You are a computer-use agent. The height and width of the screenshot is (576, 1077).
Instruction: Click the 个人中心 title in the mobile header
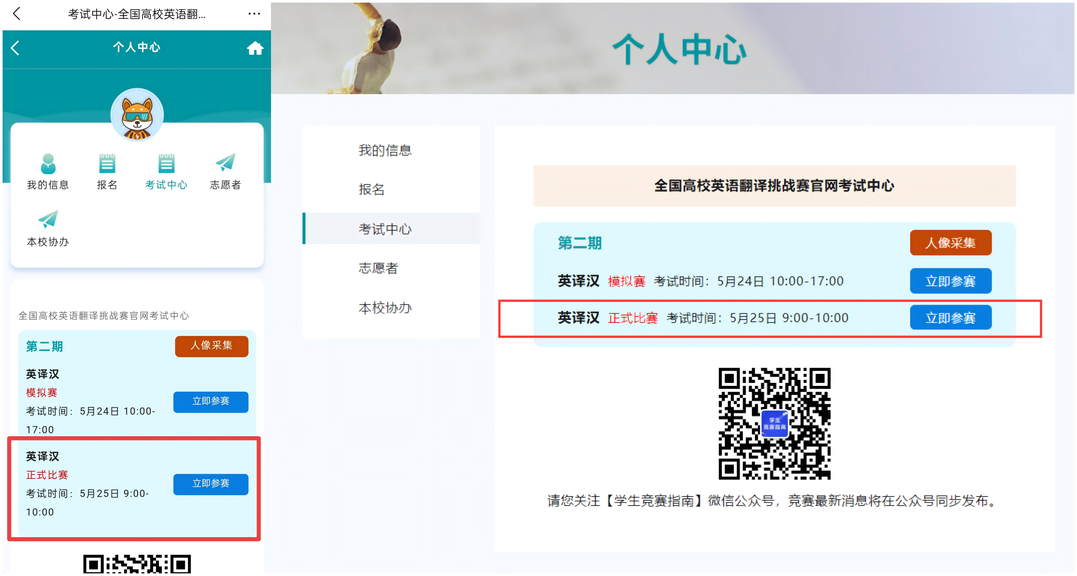[x=137, y=47]
